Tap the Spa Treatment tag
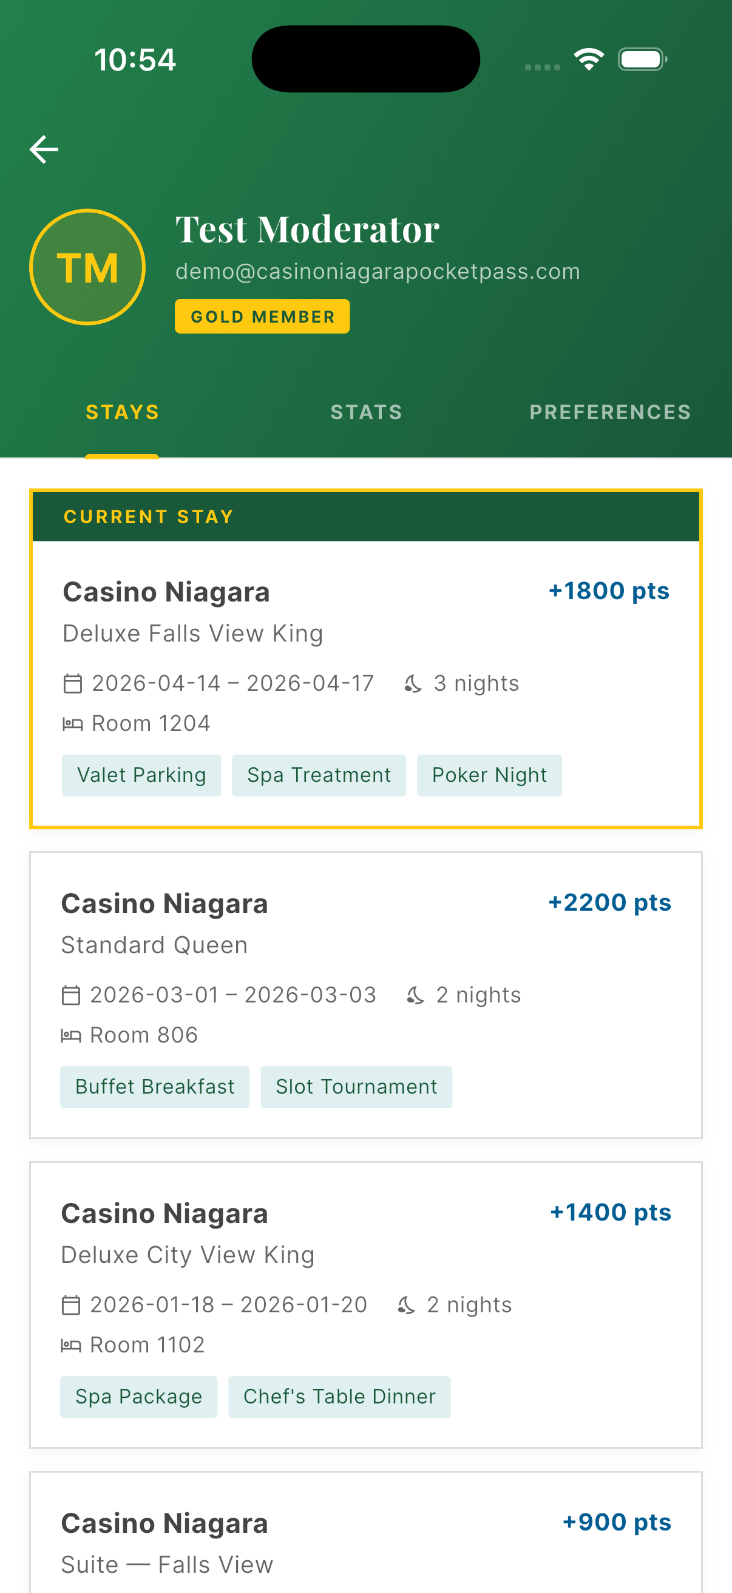Viewport: 732px width, 1593px height. coord(319,775)
